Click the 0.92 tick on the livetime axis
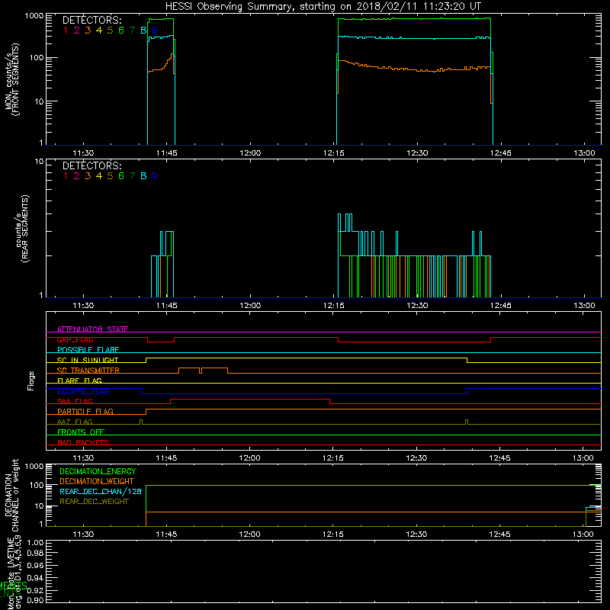 pyautogui.click(x=35, y=590)
